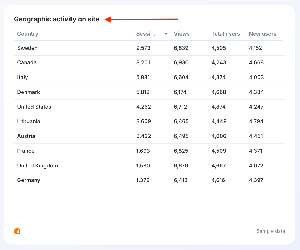This screenshot has height=250, width=300.
Task: Click the Sample data label
Action: click(271, 231)
